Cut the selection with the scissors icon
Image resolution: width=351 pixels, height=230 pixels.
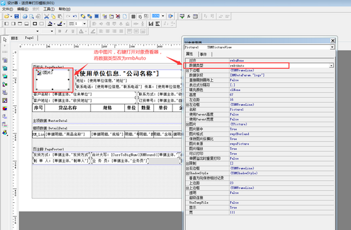click(x=46, y=17)
